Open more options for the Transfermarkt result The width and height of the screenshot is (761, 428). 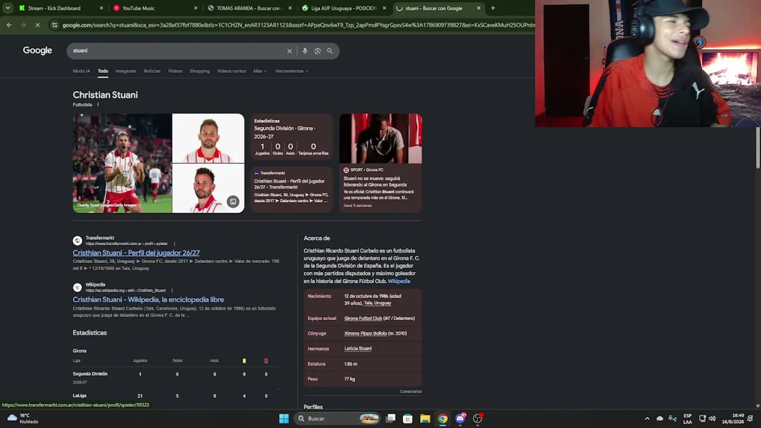click(x=174, y=244)
